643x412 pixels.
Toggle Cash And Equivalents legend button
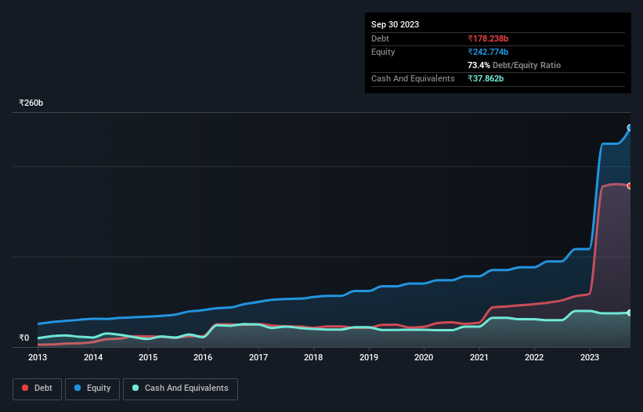[x=180, y=389]
